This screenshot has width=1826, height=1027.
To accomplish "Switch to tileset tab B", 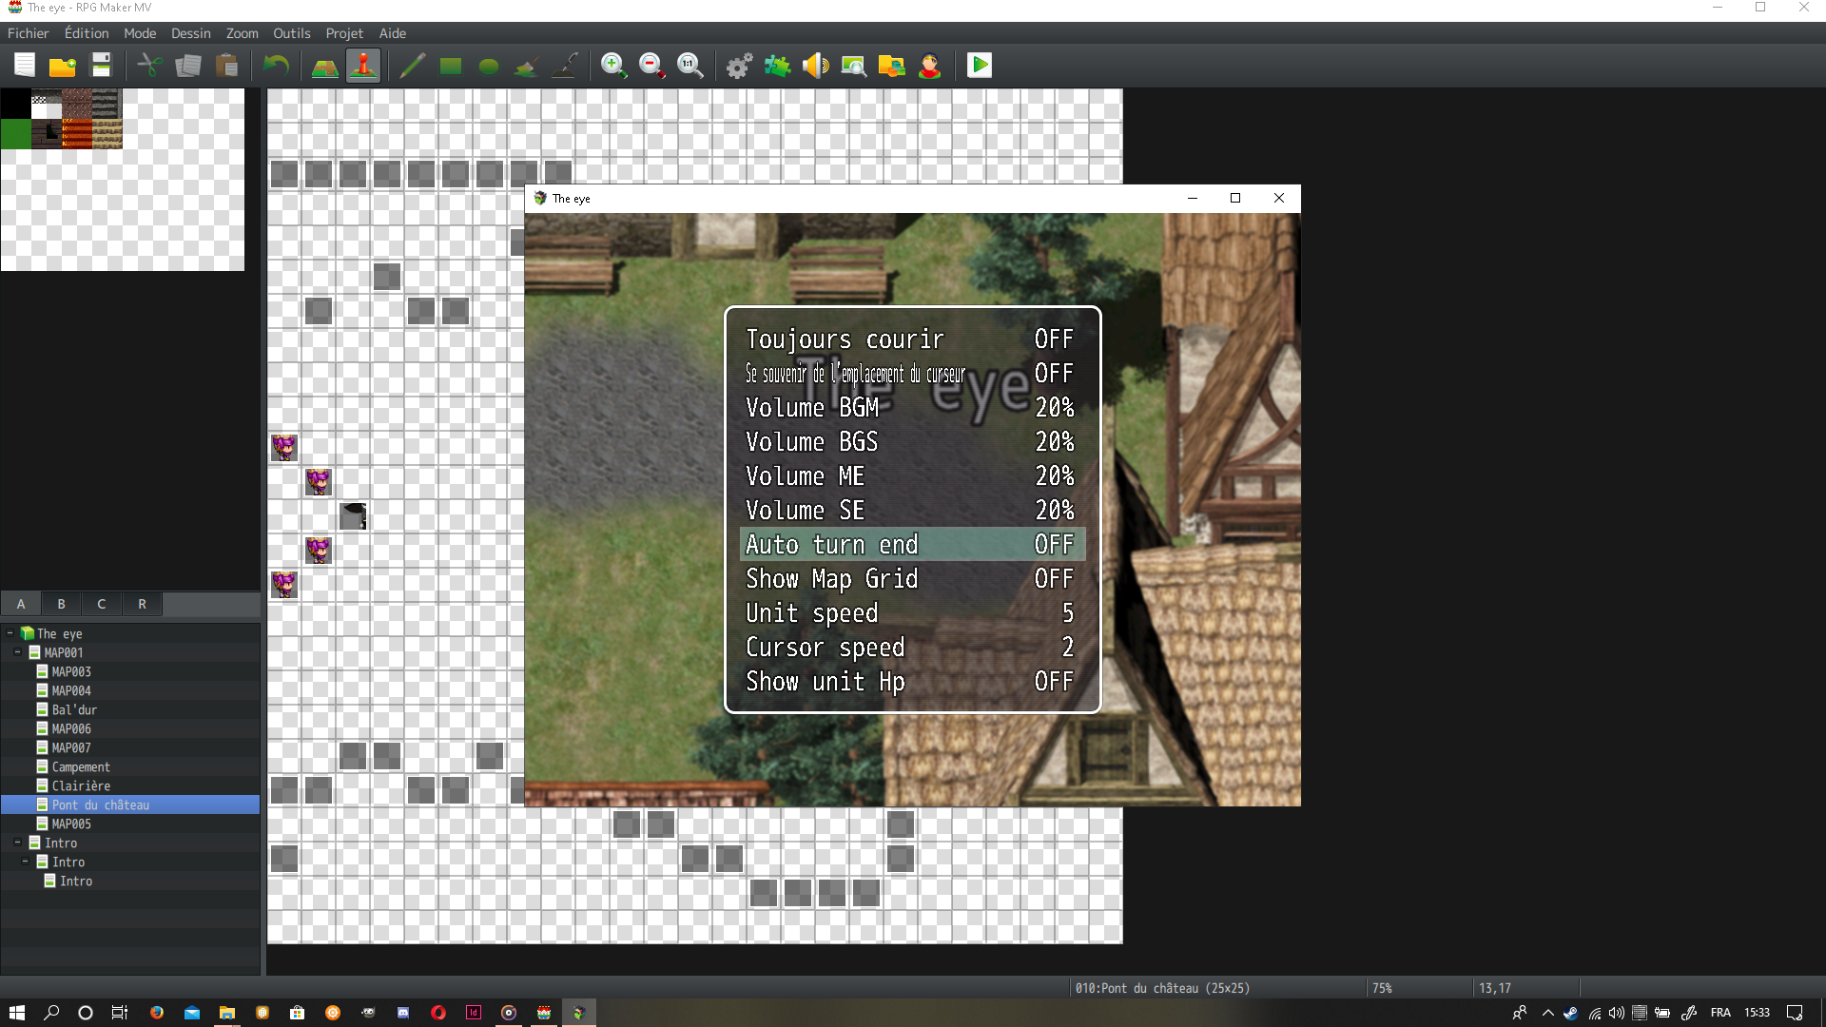I will pyautogui.click(x=61, y=604).
